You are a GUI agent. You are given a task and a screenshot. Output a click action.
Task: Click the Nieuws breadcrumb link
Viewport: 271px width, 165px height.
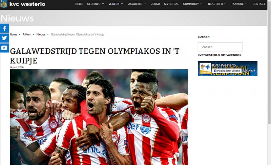(41, 34)
